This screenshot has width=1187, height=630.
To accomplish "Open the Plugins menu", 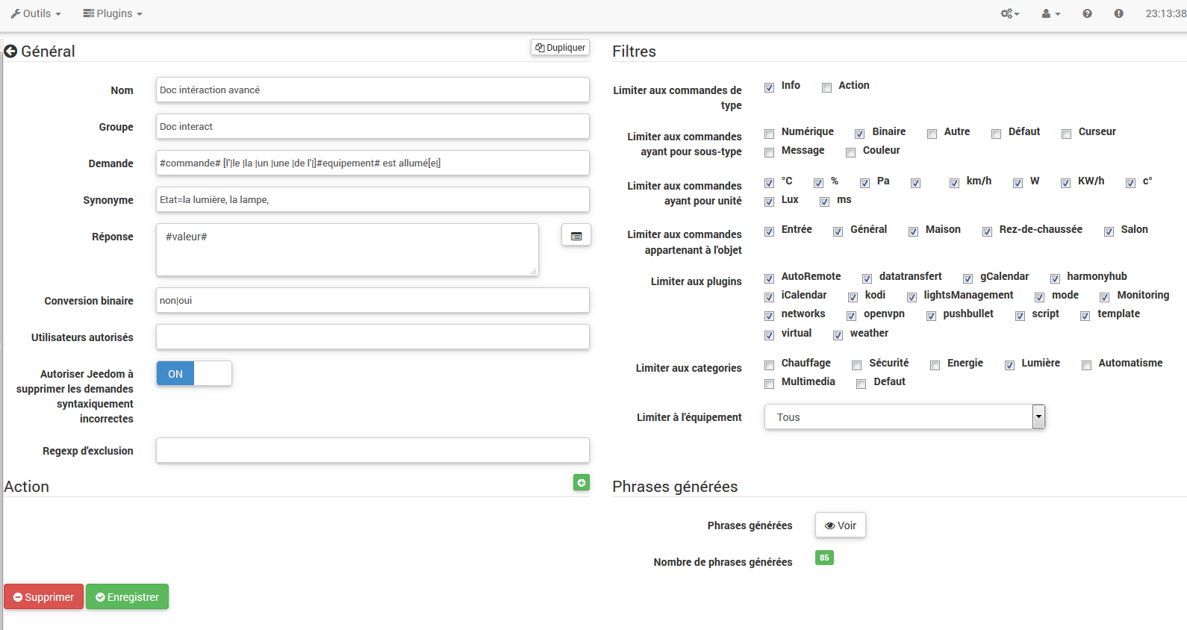I will 113,13.
